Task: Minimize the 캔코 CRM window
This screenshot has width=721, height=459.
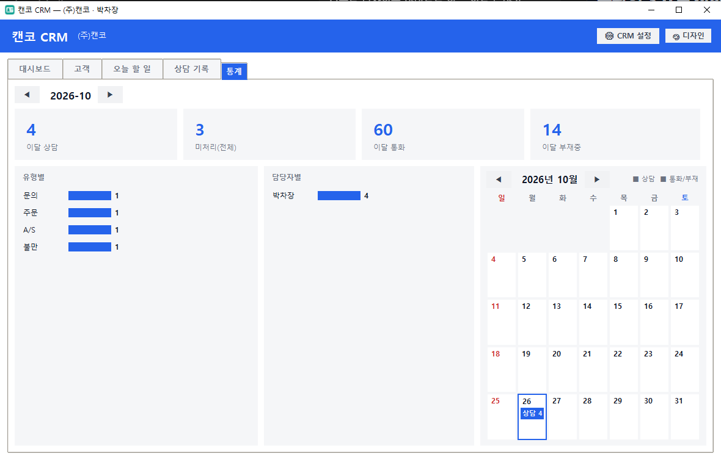Action: 651,10
